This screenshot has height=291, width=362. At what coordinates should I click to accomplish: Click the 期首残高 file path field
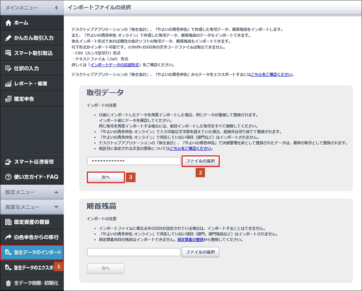[134, 252]
